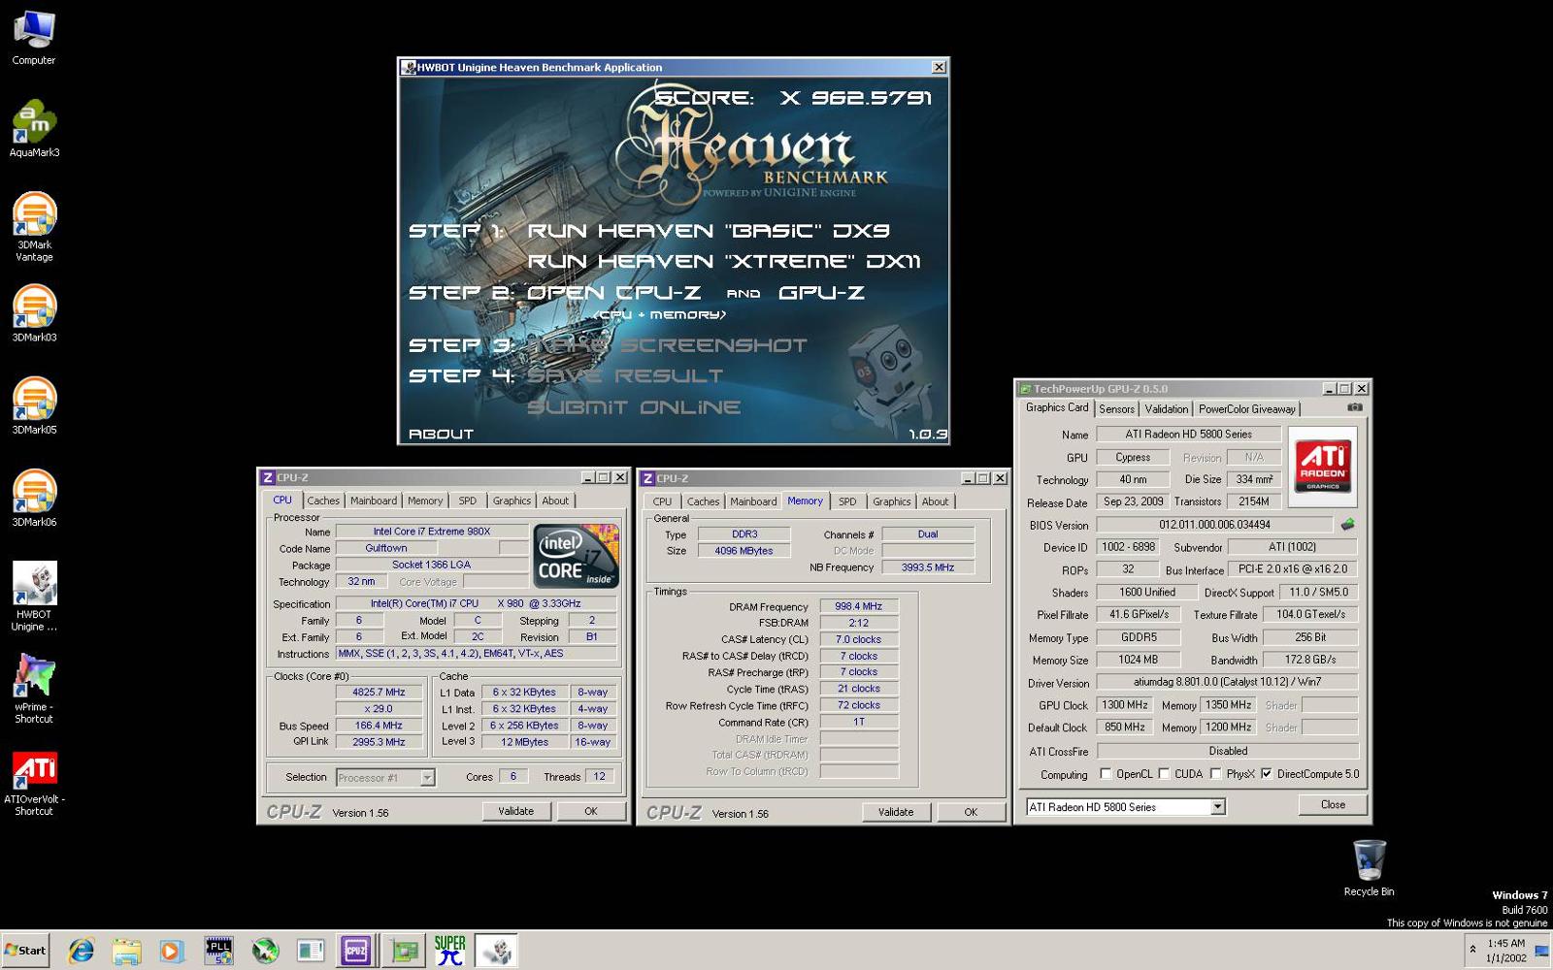1553x970 pixels.
Task: Open Internet Explorer from the taskbar
Action: tap(81, 951)
